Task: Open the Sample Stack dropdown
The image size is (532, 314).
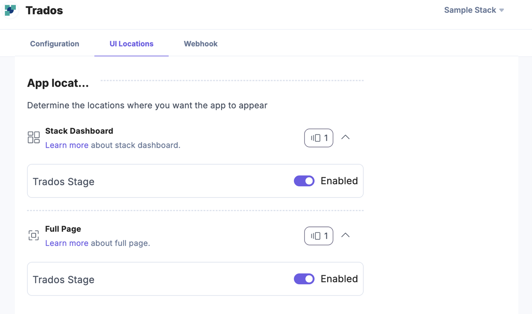Action: click(474, 10)
